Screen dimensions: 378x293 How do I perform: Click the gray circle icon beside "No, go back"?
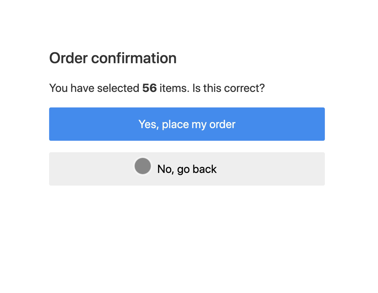click(x=143, y=166)
